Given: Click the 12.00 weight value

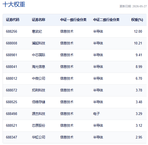Looking at the screenshot, I should pyautogui.click(x=138, y=31).
